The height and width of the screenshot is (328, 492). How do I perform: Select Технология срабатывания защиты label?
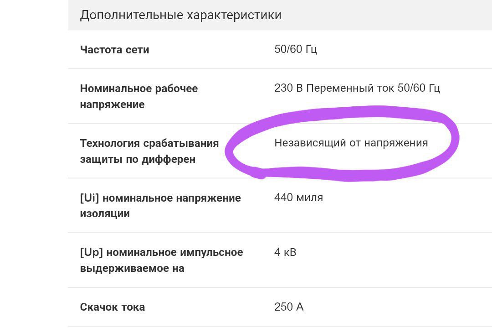click(x=149, y=151)
